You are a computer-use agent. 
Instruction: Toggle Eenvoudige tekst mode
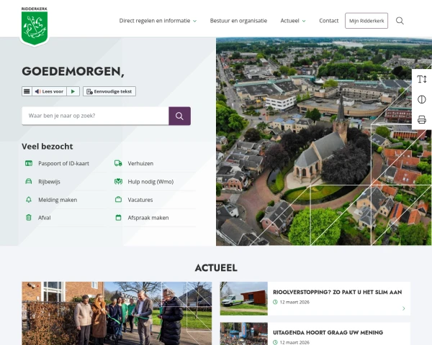tap(109, 91)
